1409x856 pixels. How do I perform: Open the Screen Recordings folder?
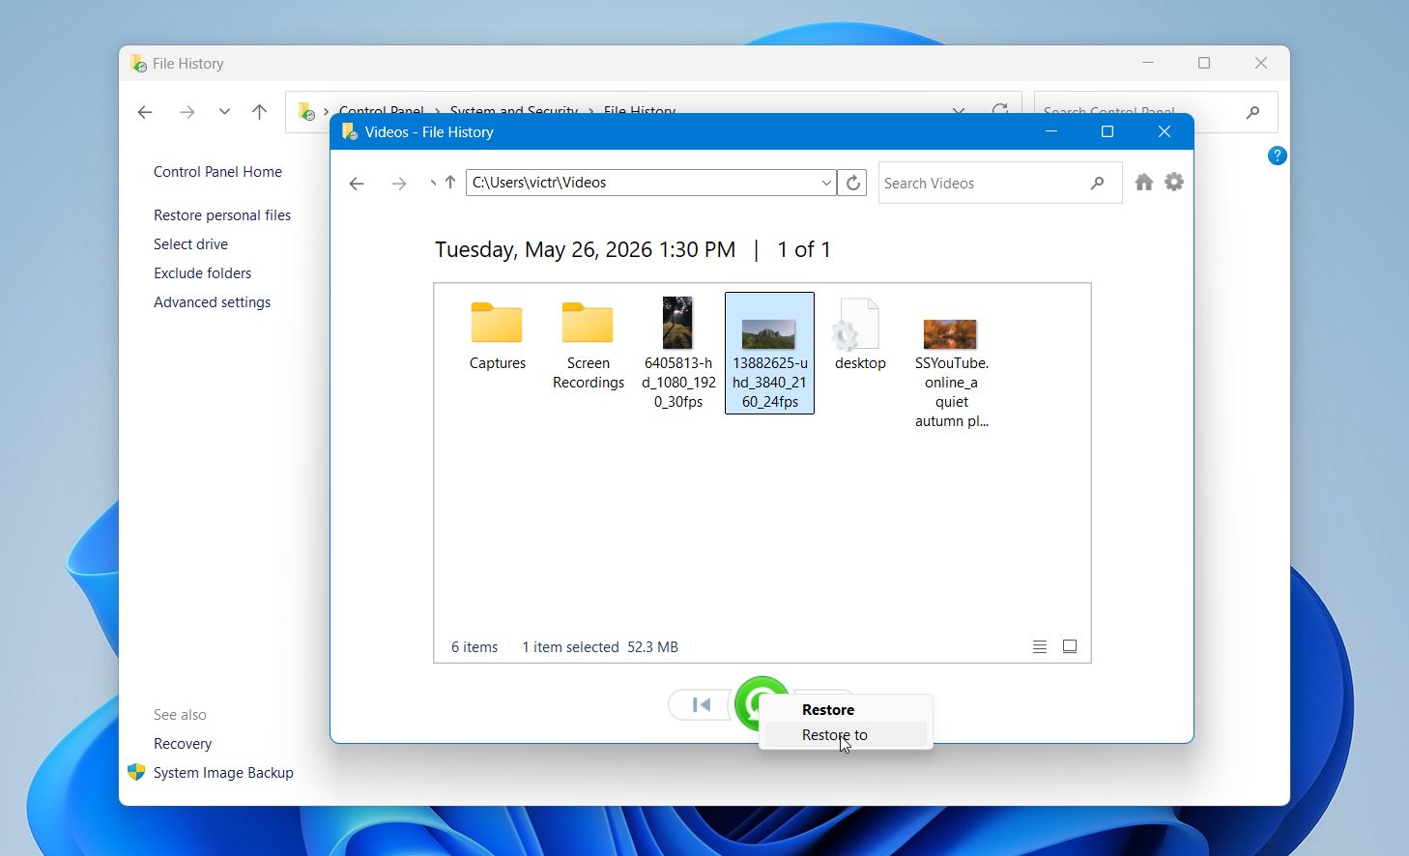coord(588,345)
